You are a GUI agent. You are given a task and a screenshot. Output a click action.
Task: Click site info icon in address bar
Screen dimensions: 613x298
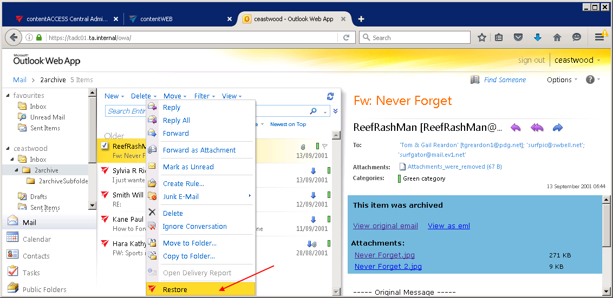29,37
